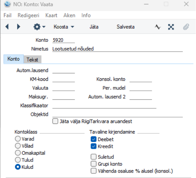Click the Jäta button
This screenshot has width=196, height=178.
94,27
